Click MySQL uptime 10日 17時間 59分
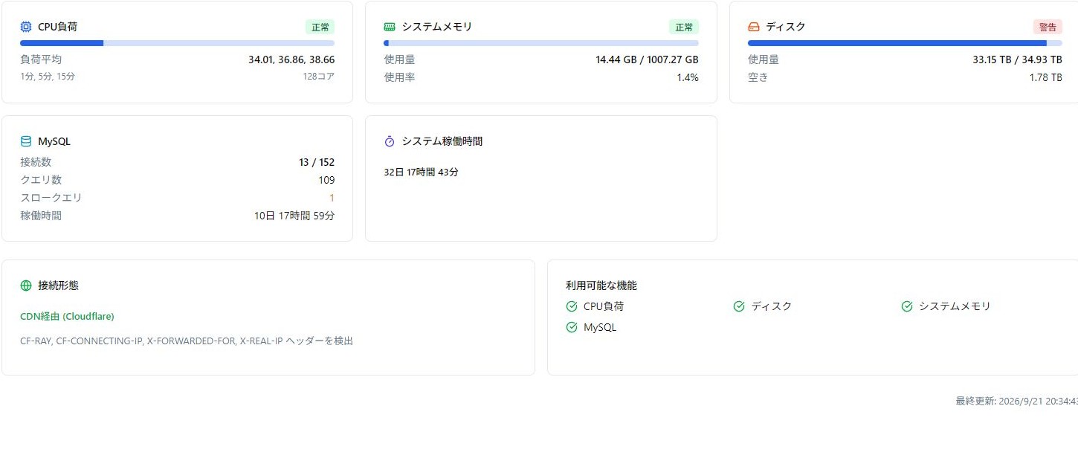Screen dimensions: 1078x461 294,216
